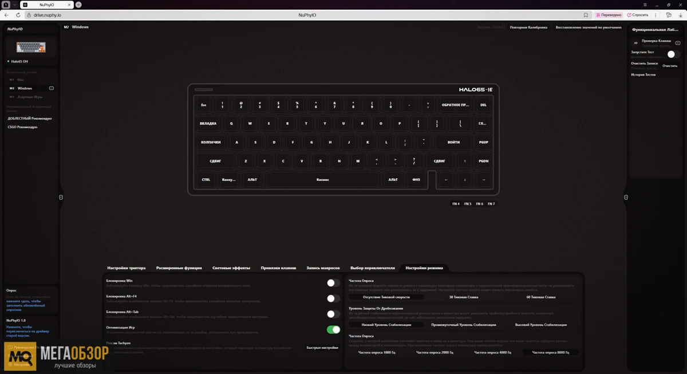
Task: Go back using the browser back arrow
Action: click(x=6, y=15)
